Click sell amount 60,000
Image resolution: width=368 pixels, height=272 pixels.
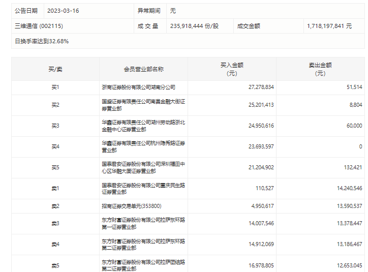coord(354,126)
